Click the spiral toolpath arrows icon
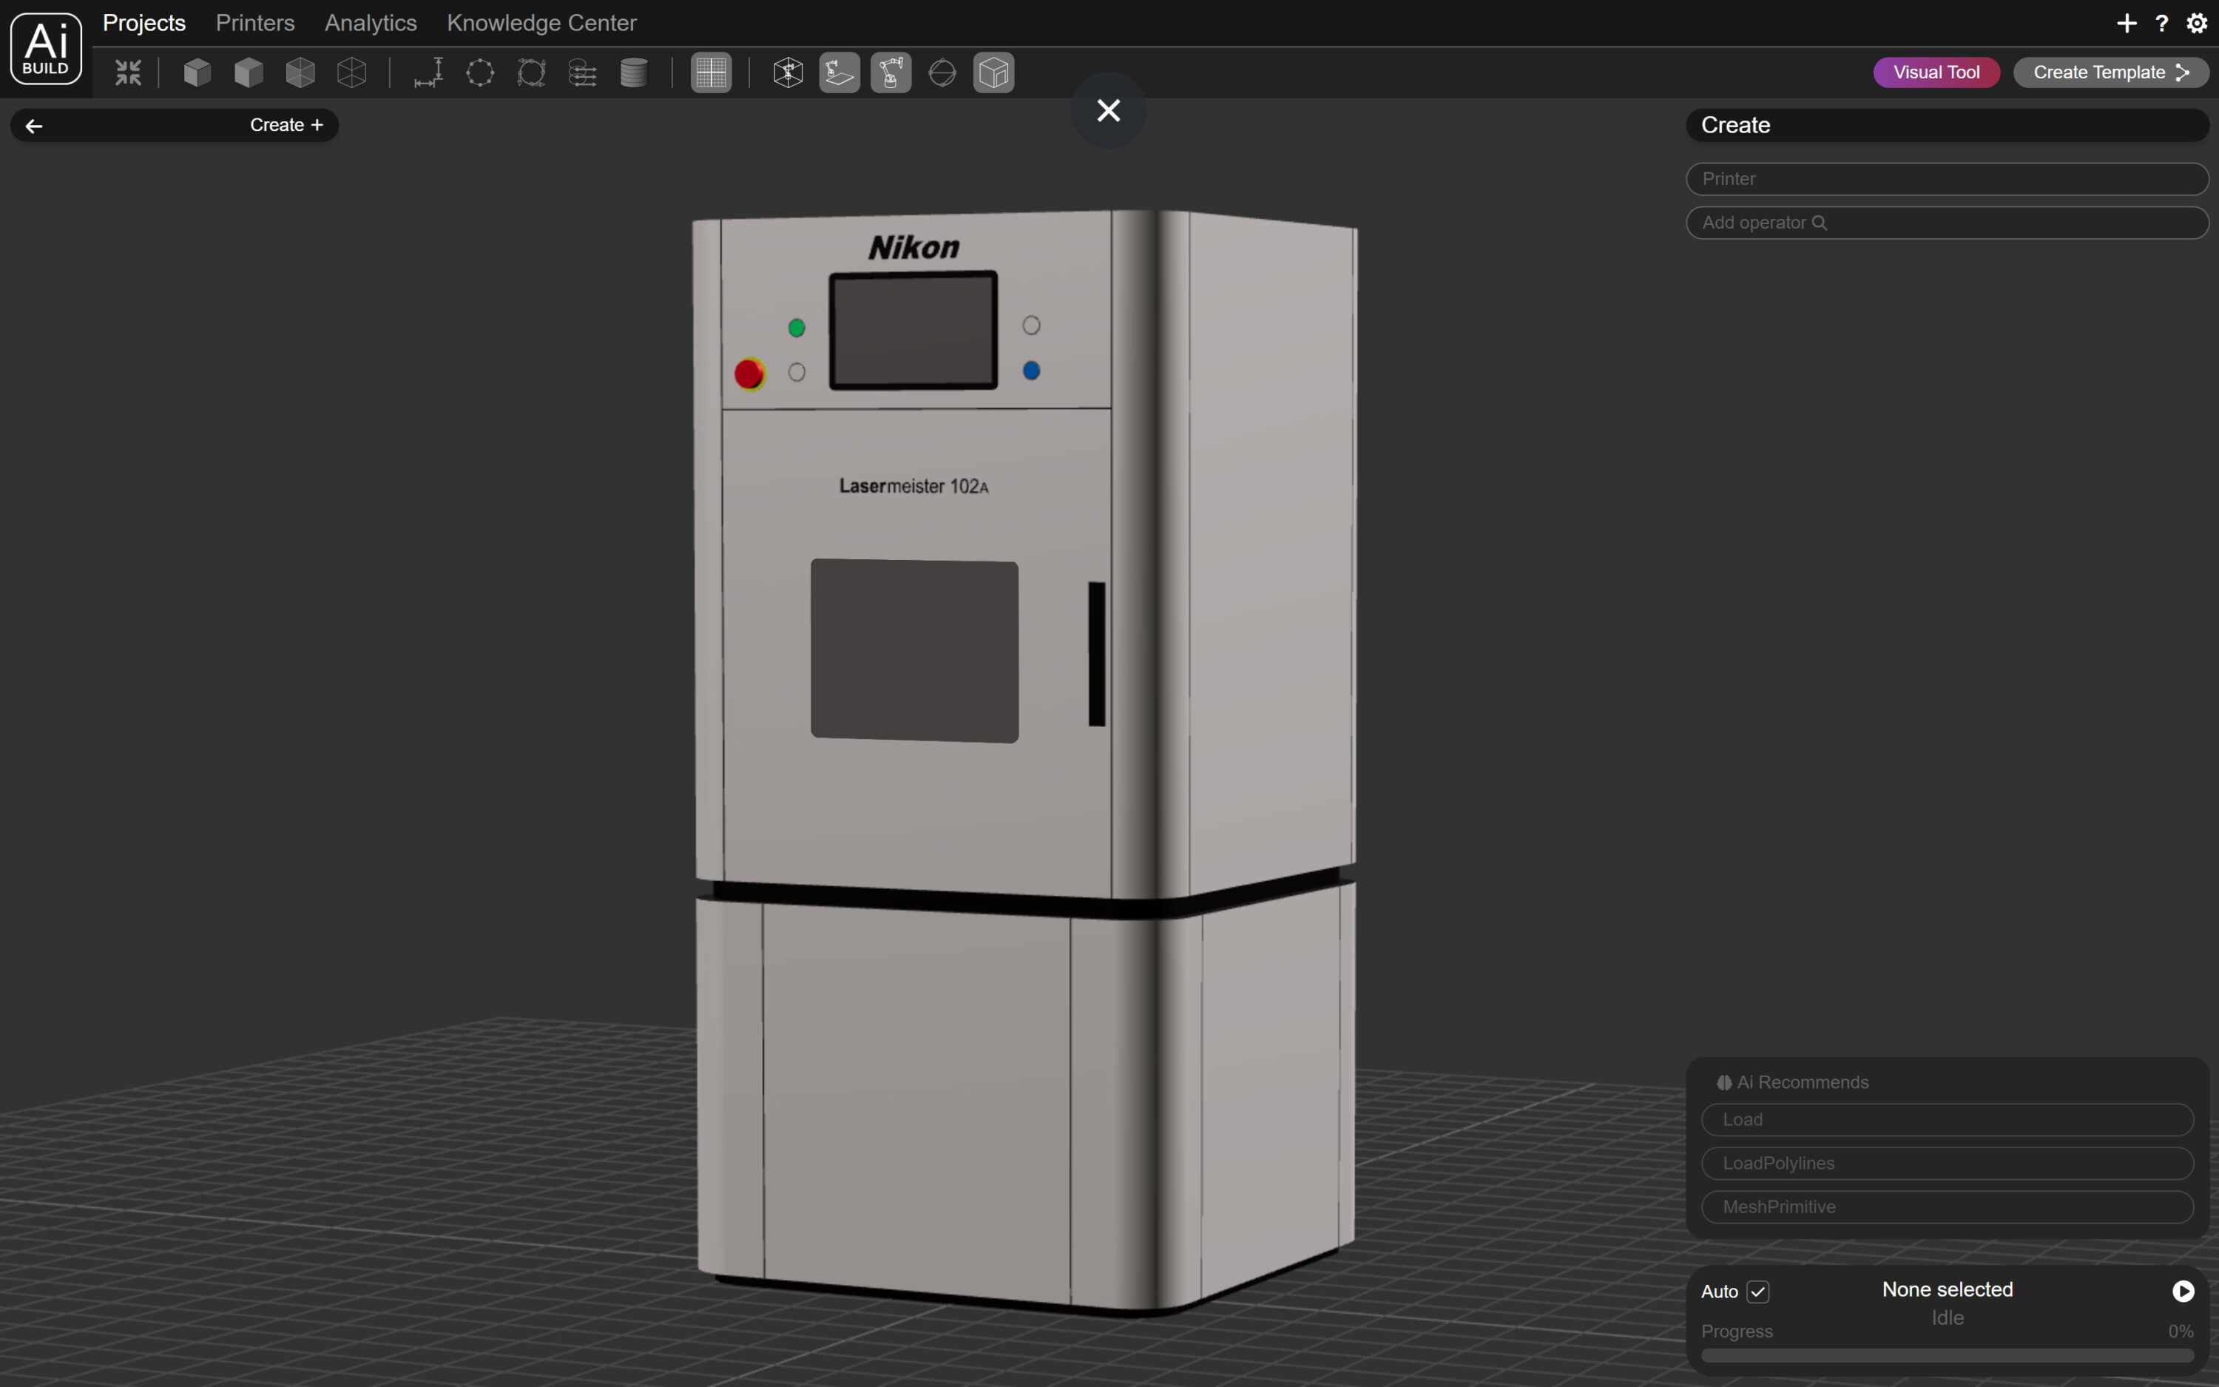 point(582,72)
